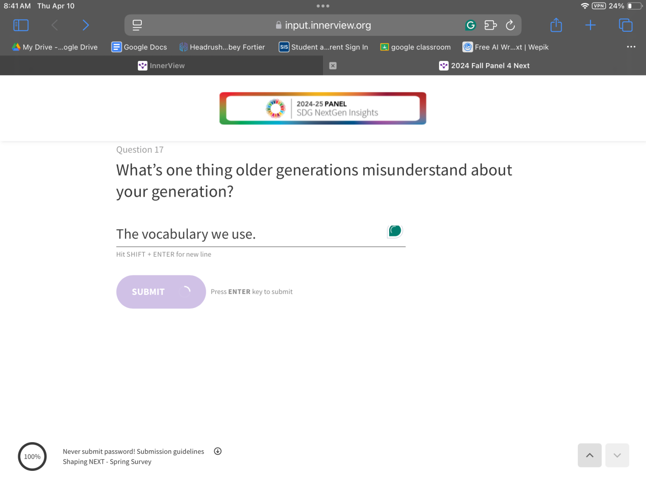Tap the VPN status indicator
The height and width of the screenshot is (484, 646).
599,6
